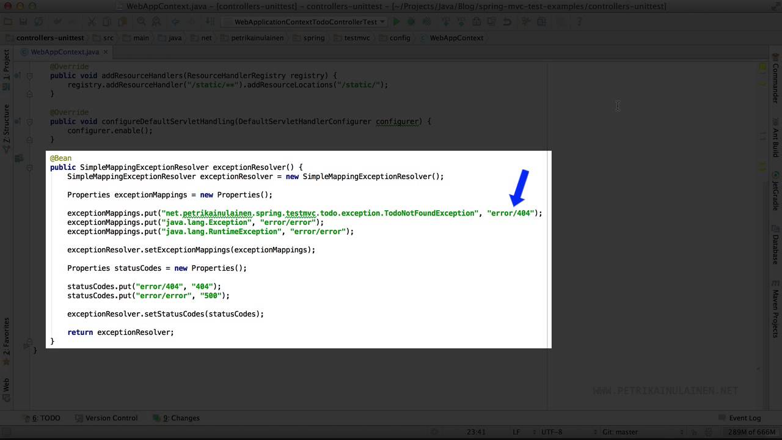Screen dimensions: 782x440
Task: Click "error/404" string in exceptionMappings.put line
Action: point(510,213)
